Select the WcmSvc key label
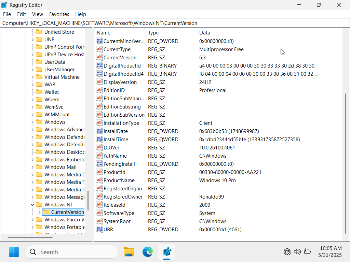Screen dimensions: 350x262 tap(54, 107)
